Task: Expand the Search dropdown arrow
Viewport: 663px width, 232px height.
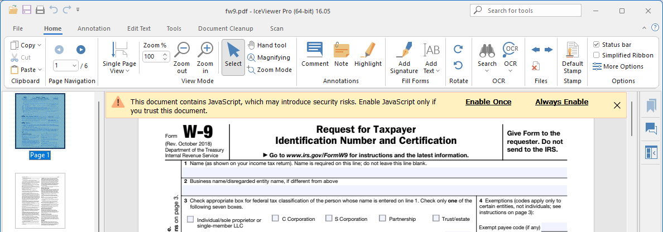Action: coord(487,71)
